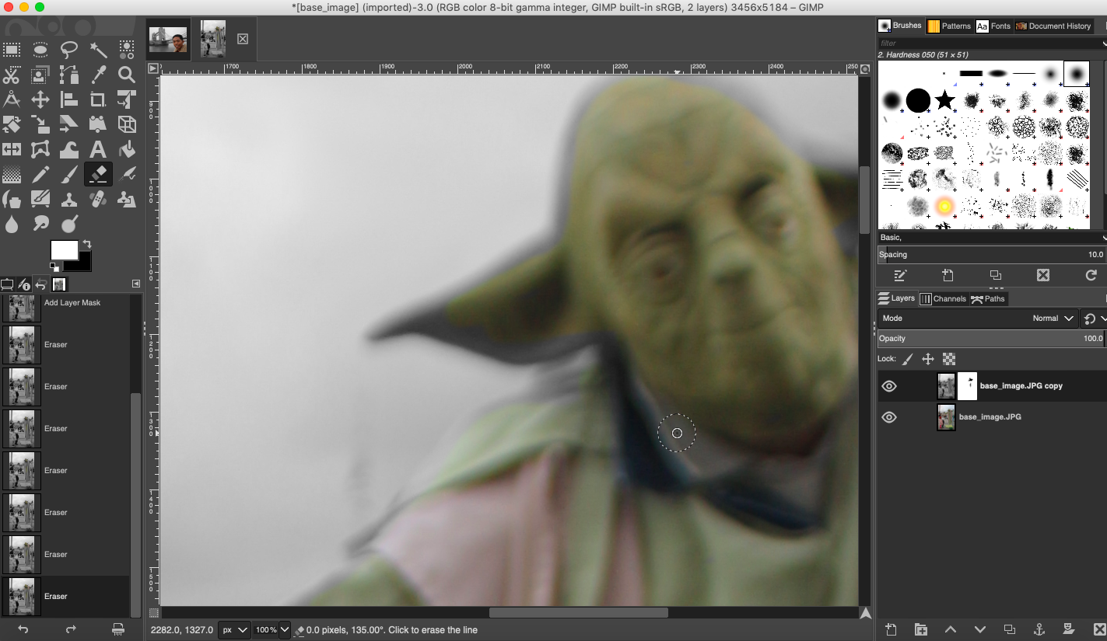Viewport: 1107px width, 641px height.
Task: Select the Move tool
Action: 40,99
